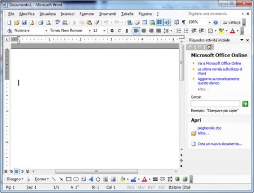Screen dimensions: 254x193
Task: Open the Visualizza menu
Action: click(48, 14)
